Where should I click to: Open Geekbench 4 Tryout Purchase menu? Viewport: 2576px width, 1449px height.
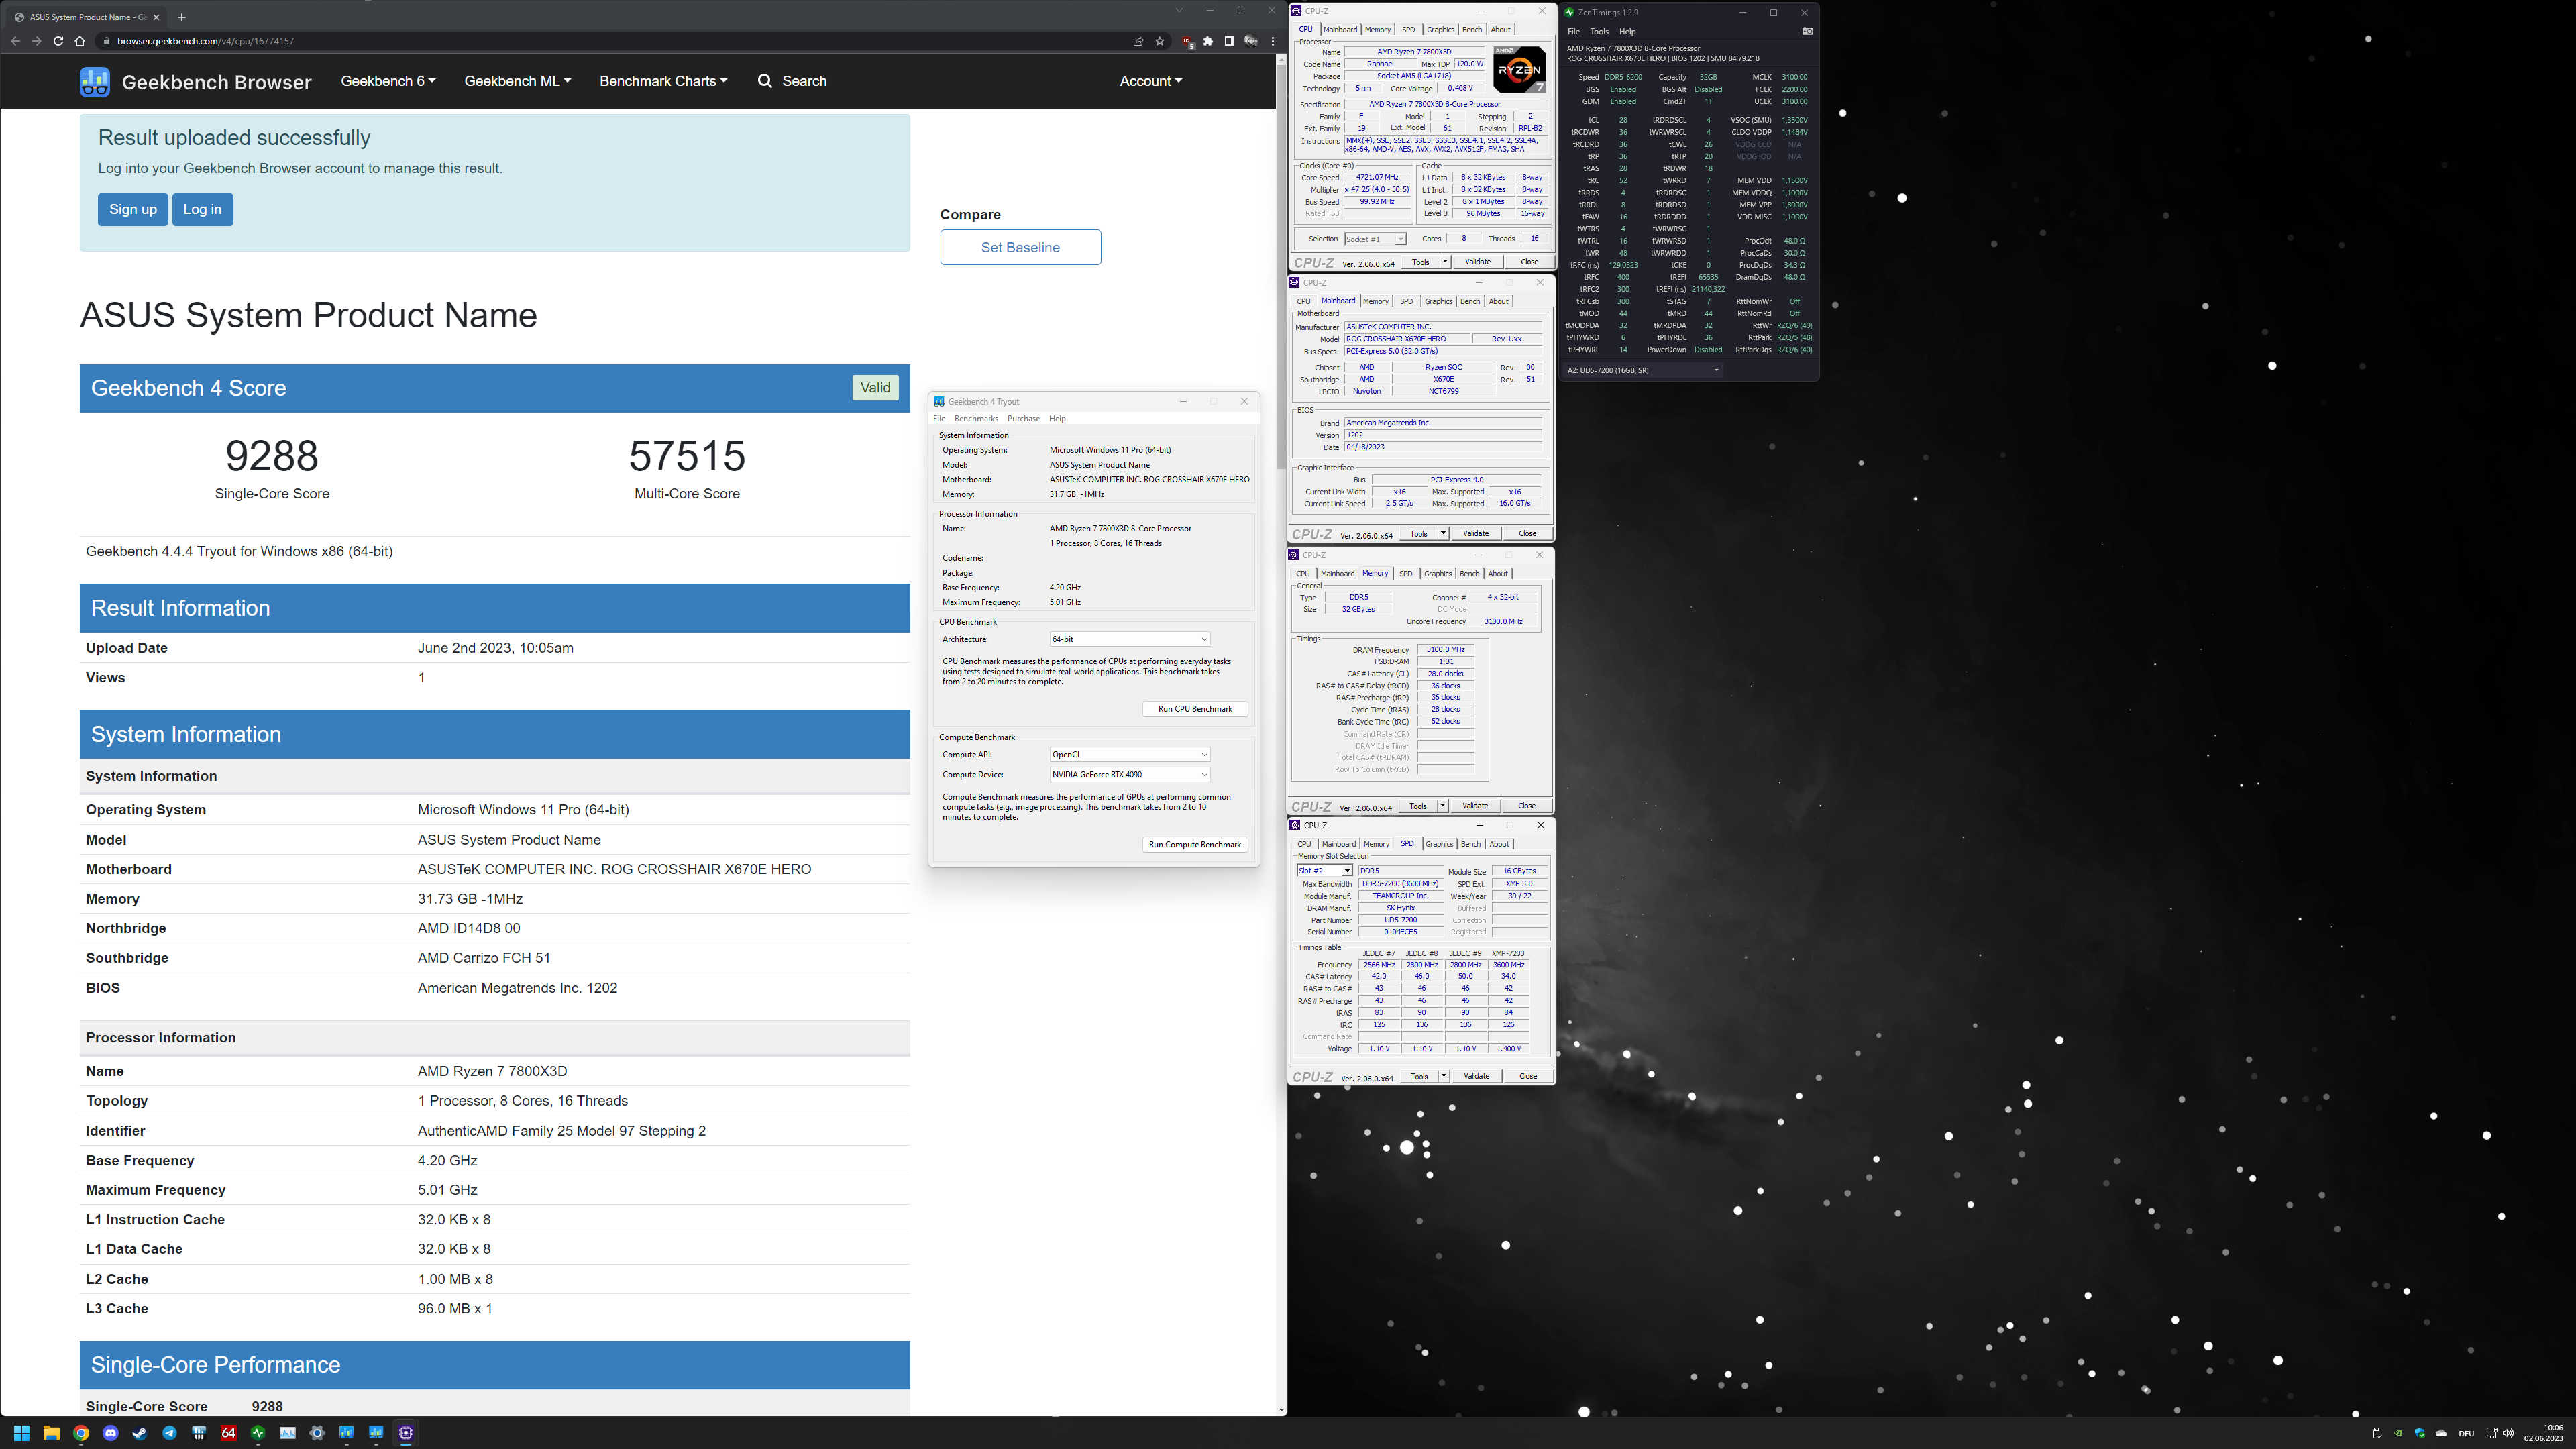coord(1023,419)
